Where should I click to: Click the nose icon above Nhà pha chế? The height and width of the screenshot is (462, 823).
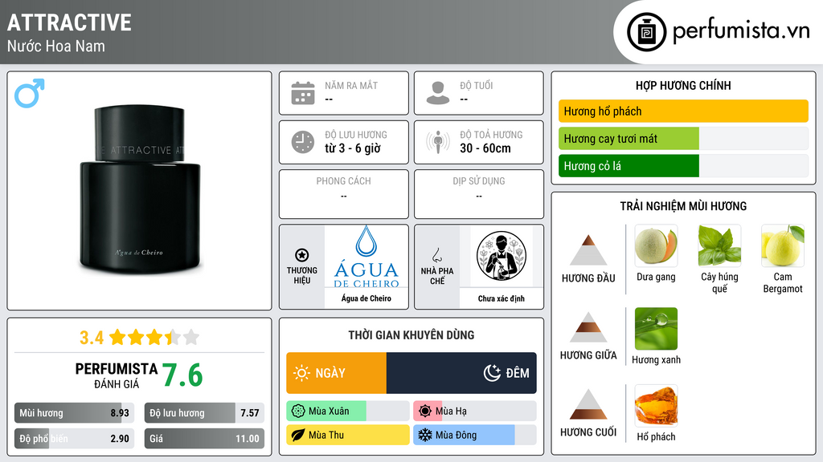436,255
